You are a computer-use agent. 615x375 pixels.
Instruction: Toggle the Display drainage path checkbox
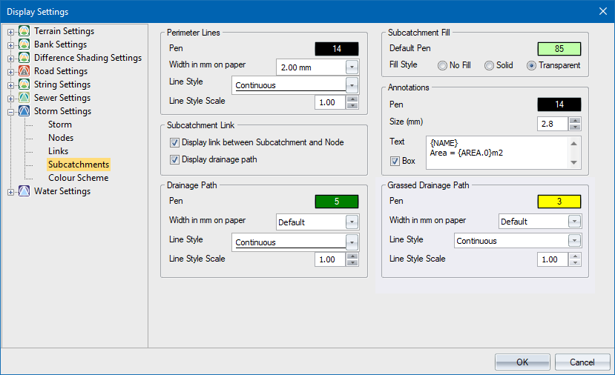click(174, 159)
